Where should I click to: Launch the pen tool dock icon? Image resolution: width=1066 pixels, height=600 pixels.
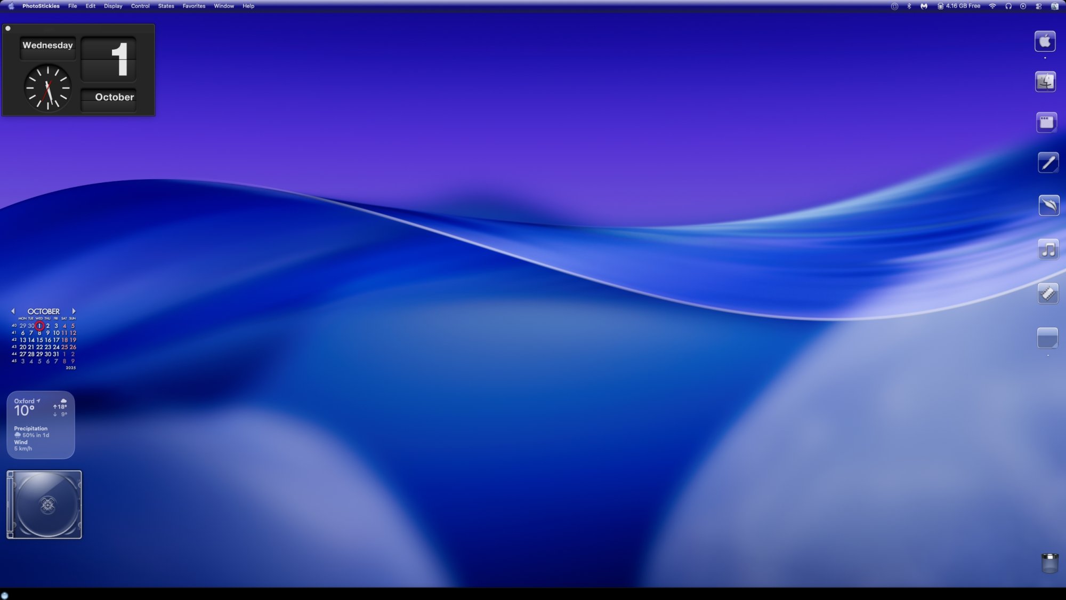click(x=1048, y=163)
